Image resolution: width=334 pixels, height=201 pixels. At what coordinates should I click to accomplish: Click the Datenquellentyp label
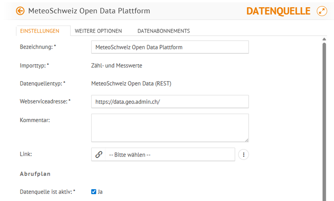point(42,83)
